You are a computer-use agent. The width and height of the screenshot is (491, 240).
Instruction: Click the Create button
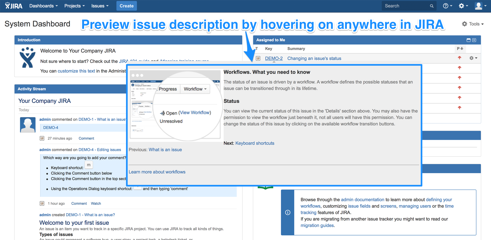pos(126,6)
